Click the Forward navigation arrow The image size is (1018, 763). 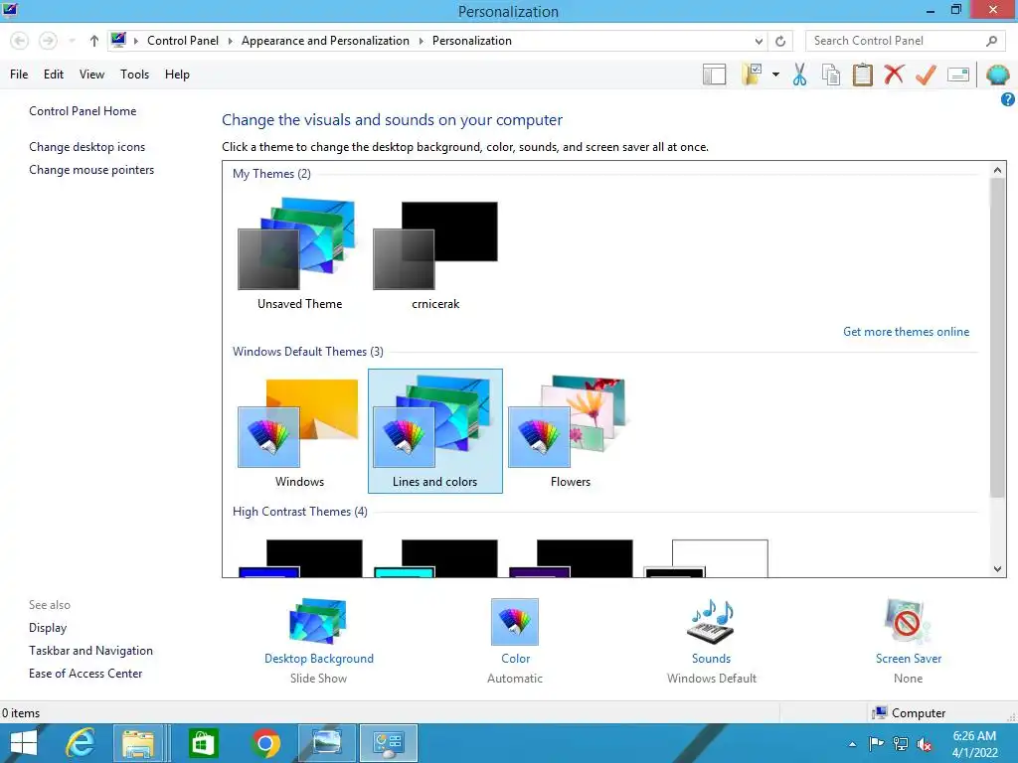point(48,41)
